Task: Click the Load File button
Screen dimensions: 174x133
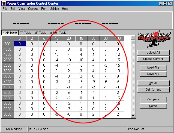Action: pyautogui.click(x=153, y=67)
